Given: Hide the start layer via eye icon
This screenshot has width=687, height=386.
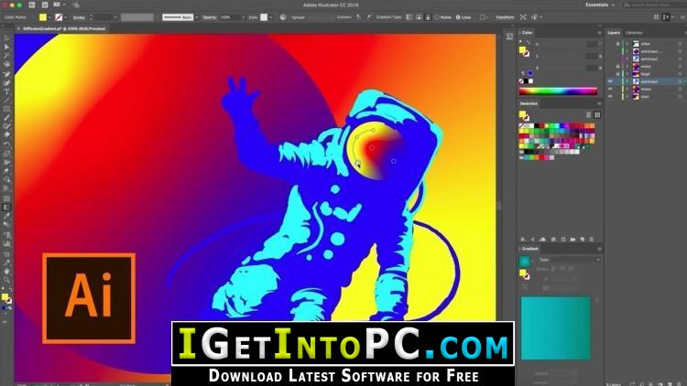Looking at the screenshot, I should coord(610,96).
